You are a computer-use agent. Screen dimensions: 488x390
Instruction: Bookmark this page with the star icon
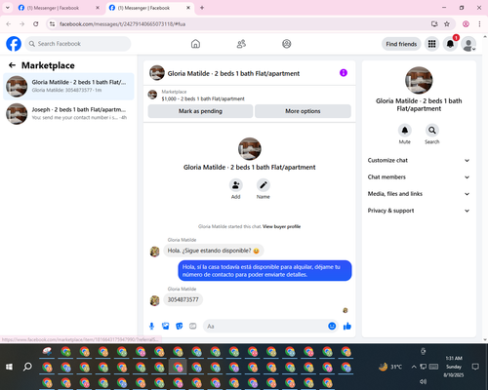pos(447,24)
